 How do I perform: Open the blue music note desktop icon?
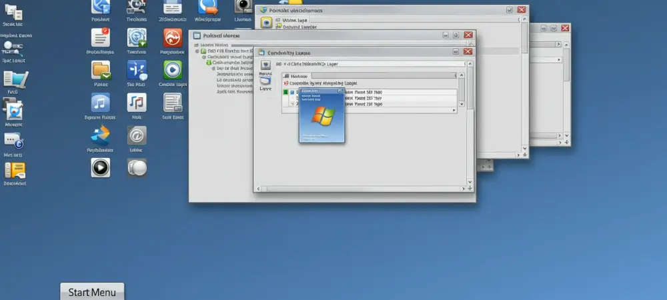point(101,102)
